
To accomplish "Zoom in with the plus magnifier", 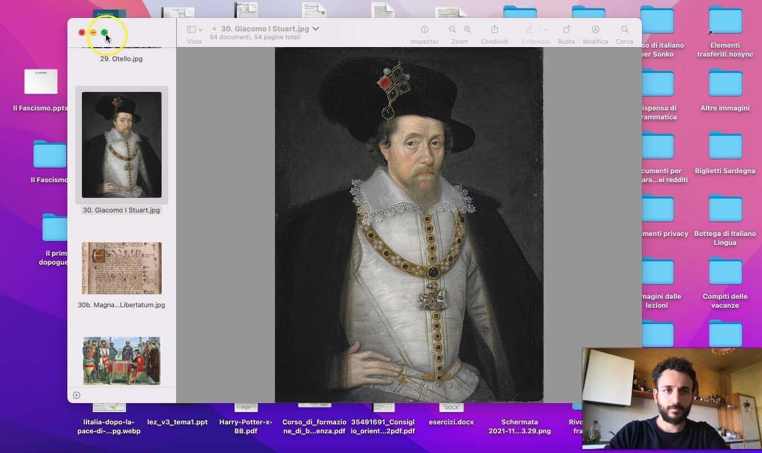I will click(x=467, y=29).
